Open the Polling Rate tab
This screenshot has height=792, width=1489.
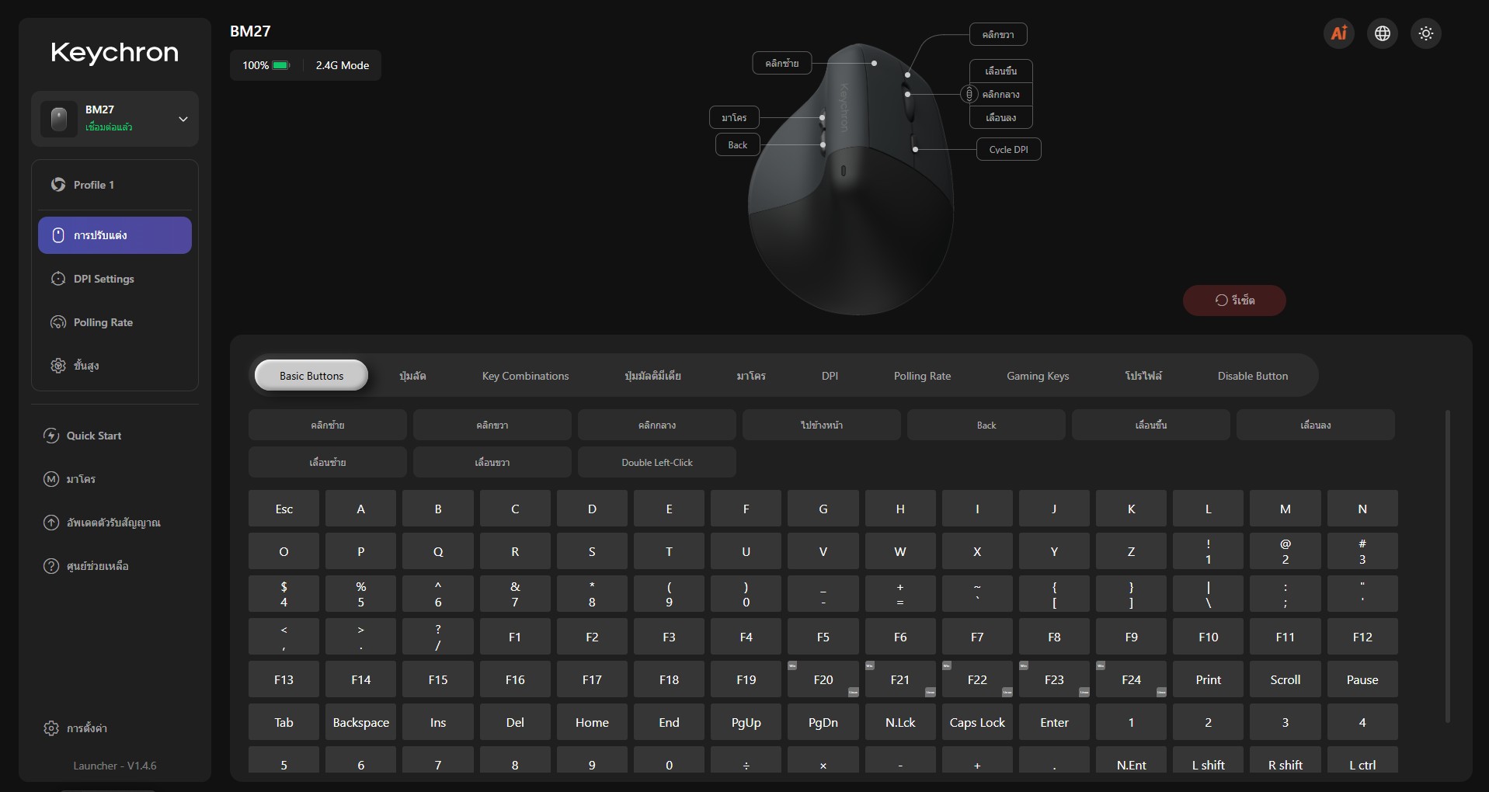click(x=922, y=376)
